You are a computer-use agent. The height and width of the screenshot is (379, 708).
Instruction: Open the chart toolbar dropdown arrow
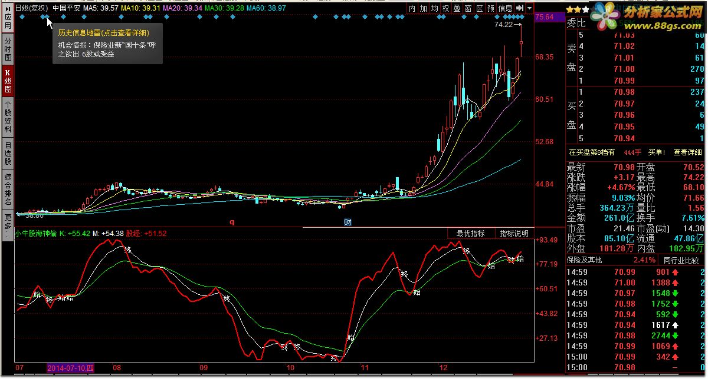[x=530, y=8]
